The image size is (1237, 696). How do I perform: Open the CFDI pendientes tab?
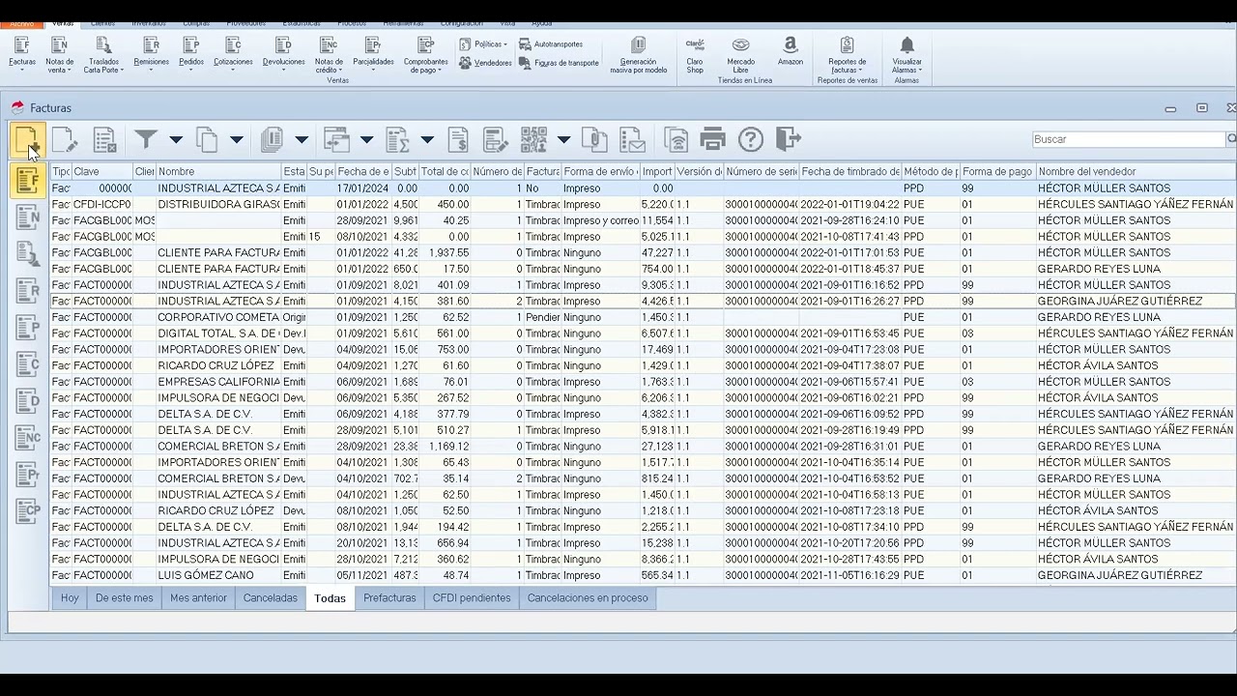[x=472, y=598]
